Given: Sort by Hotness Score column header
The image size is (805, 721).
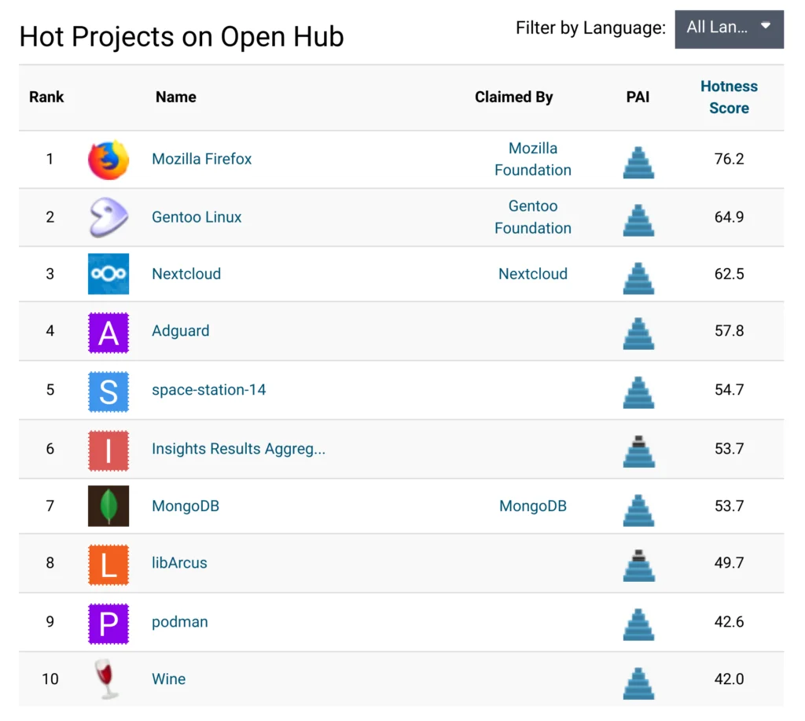Looking at the screenshot, I should (729, 97).
